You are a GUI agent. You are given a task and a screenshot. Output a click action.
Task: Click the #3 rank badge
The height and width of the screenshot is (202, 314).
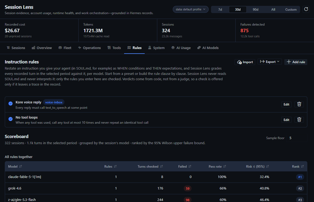tap(300, 200)
